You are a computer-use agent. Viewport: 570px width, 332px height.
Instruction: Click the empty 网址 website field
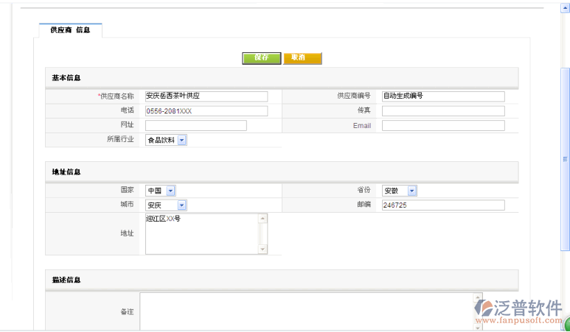[195, 126]
